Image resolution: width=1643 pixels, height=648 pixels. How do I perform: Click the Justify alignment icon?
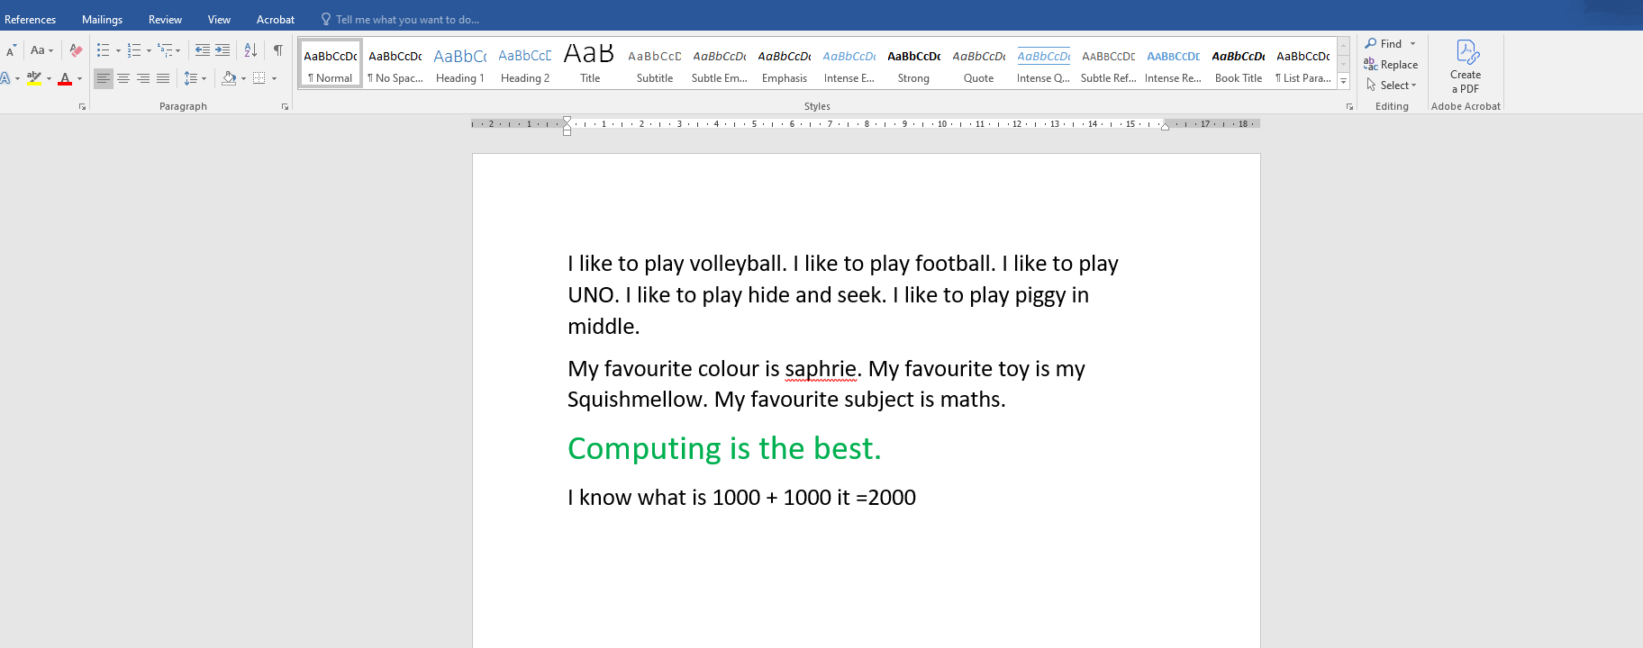pyautogui.click(x=163, y=79)
